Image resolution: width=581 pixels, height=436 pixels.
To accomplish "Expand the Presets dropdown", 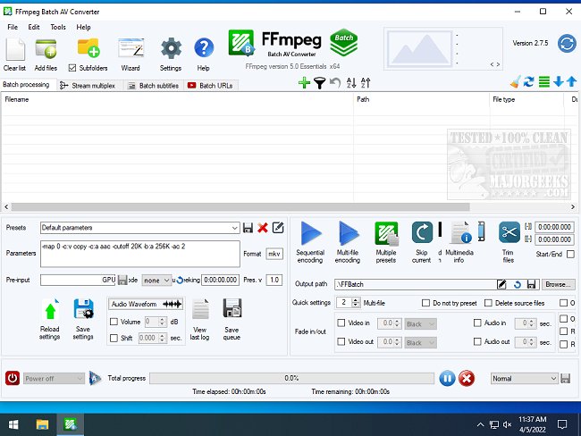I will [234, 228].
